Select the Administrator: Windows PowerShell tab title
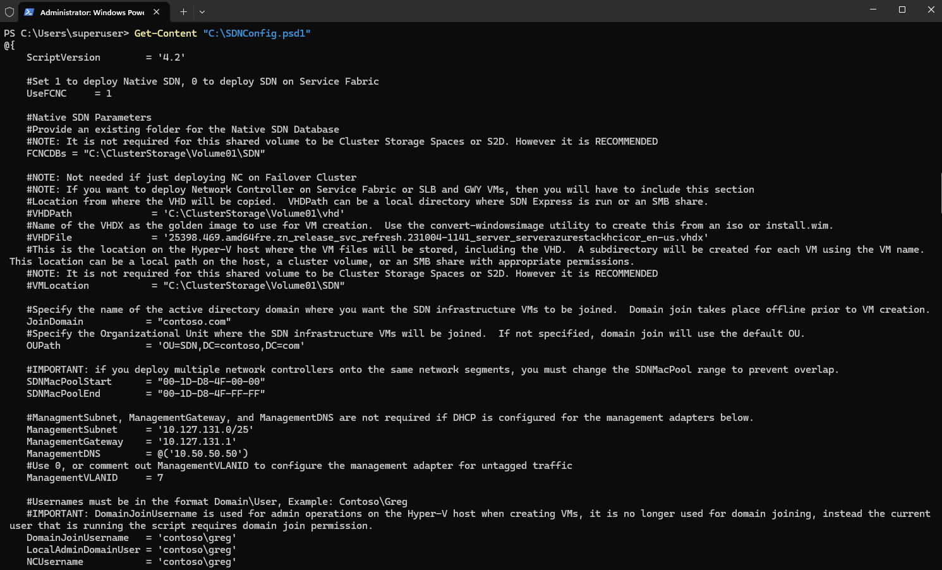942x570 pixels. tap(92, 13)
